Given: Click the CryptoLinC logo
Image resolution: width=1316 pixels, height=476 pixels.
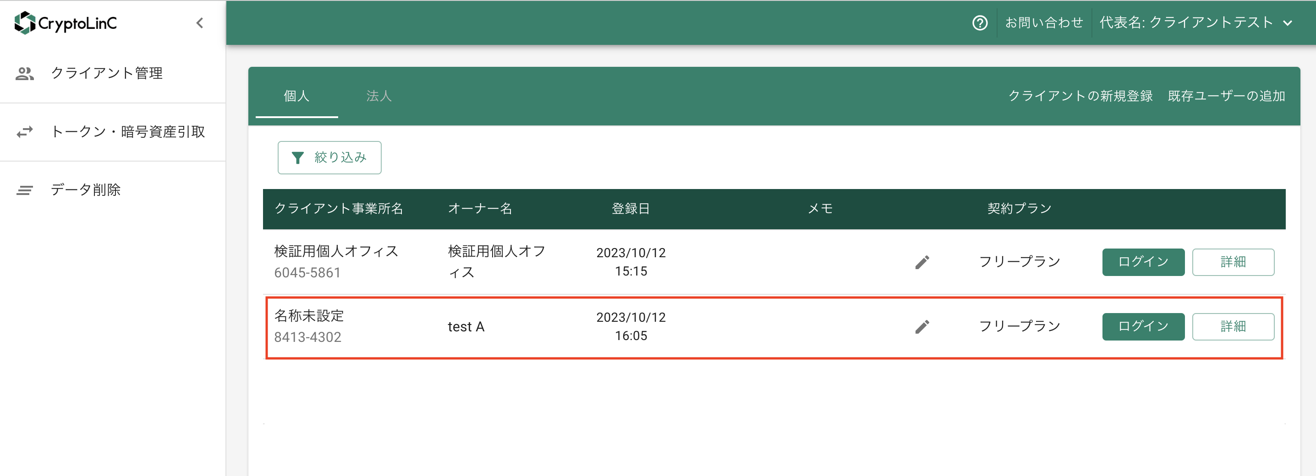Looking at the screenshot, I should point(66,23).
